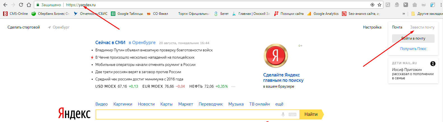Expand the 'ещё' services menu
This screenshot has height=122, width=443.
click(279, 104)
